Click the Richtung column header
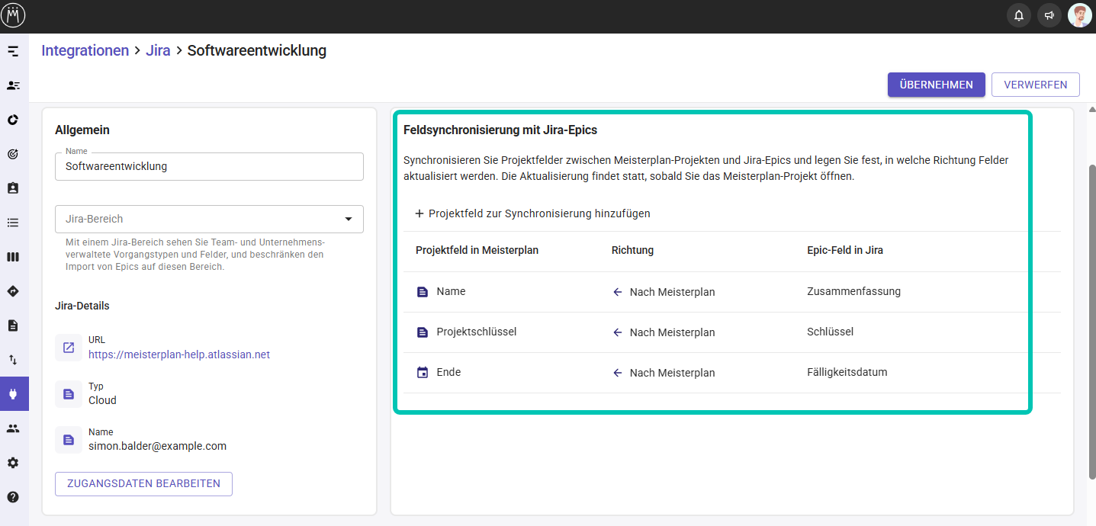The width and height of the screenshot is (1096, 526). click(x=632, y=250)
